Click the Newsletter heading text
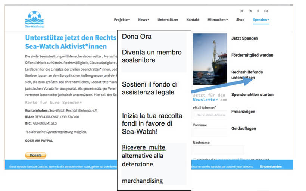Image resolution: width=306 pixels, height=191 pixels. point(205,100)
